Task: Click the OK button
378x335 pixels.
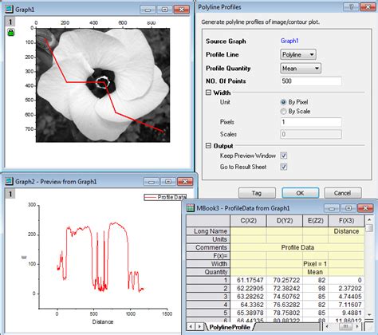Action: [x=300, y=193]
